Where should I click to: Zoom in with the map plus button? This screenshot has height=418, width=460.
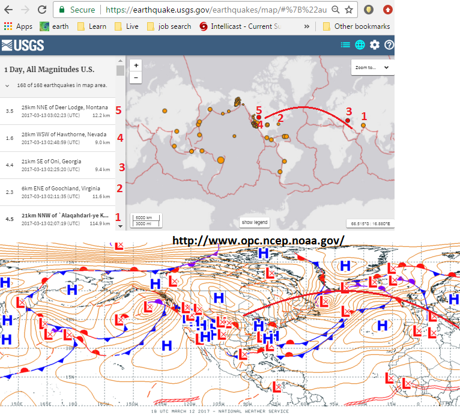pyautogui.click(x=136, y=65)
